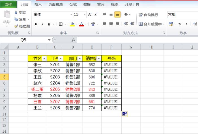Image resolution: width=198 pixels, height=134 pixels.
Task: Open the font size dropdown
Action: click(85, 15)
